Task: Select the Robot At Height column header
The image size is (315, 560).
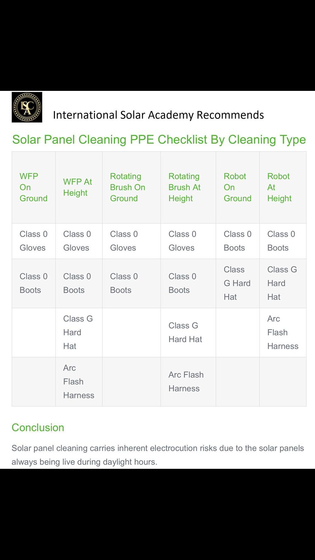Action: pyautogui.click(x=279, y=187)
